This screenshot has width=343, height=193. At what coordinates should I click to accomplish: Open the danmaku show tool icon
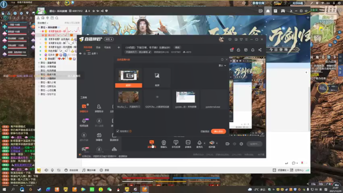point(99,137)
